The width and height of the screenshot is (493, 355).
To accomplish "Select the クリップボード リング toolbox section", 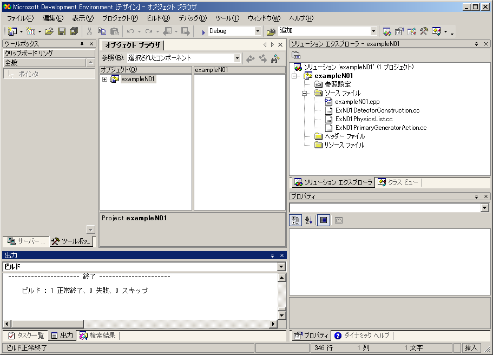I will pyautogui.click(x=49, y=54).
